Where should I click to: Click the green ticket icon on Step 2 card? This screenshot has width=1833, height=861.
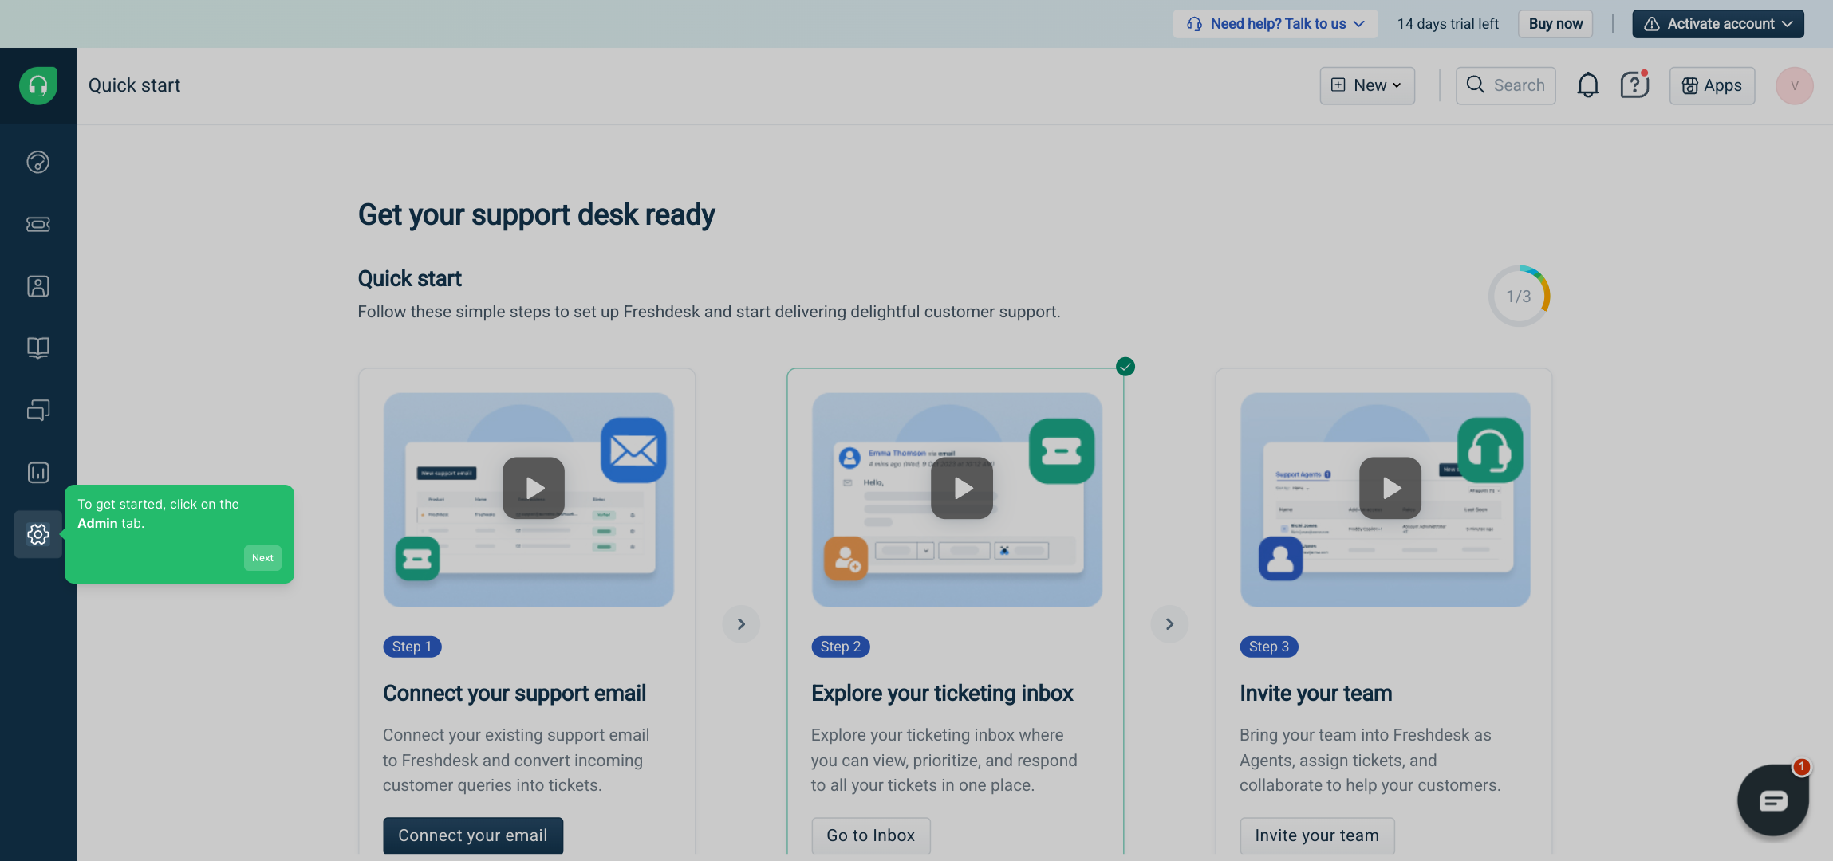pyautogui.click(x=1062, y=451)
